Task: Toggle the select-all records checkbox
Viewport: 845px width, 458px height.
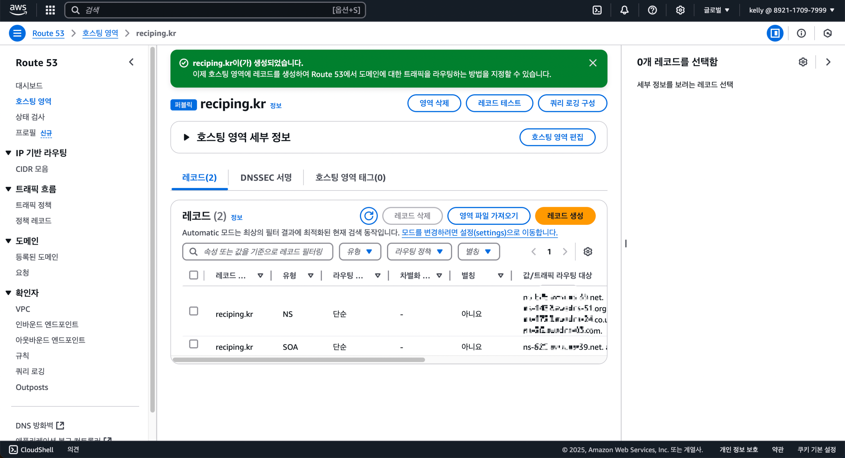Action: pos(194,275)
